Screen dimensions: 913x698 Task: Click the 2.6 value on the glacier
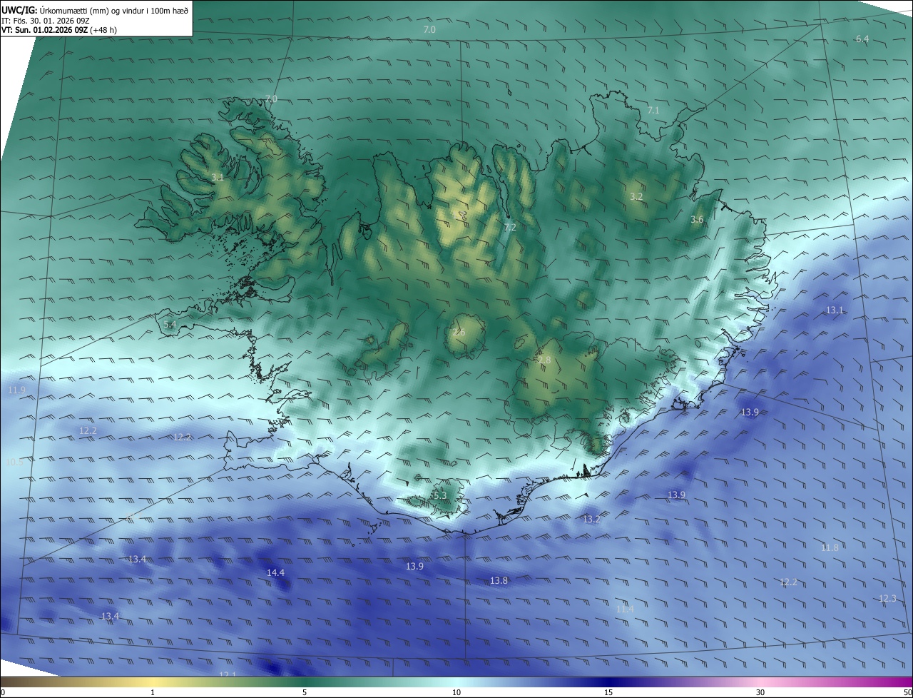click(x=459, y=333)
